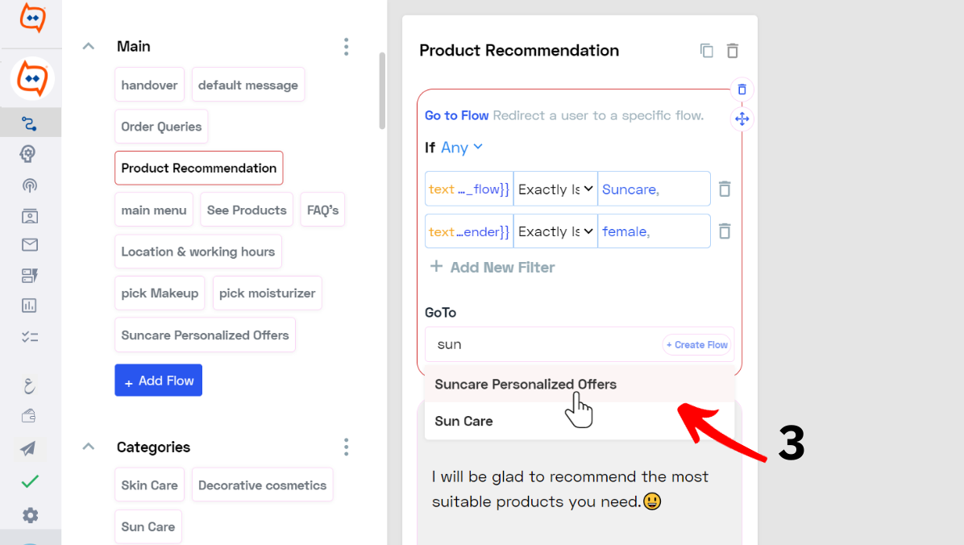Click the move handle on Go to Flow card

pyautogui.click(x=742, y=119)
